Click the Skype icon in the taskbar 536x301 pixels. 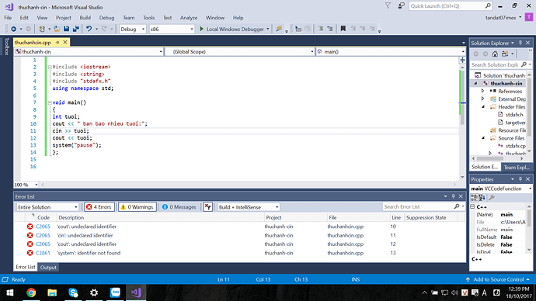73,292
